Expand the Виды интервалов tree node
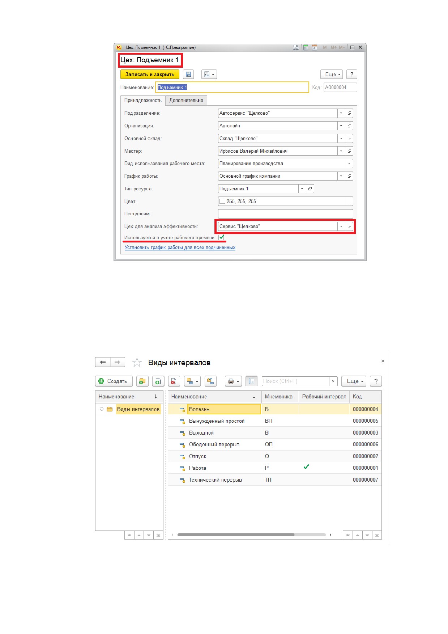The width and height of the screenshot is (448, 634). click(102, 409)
